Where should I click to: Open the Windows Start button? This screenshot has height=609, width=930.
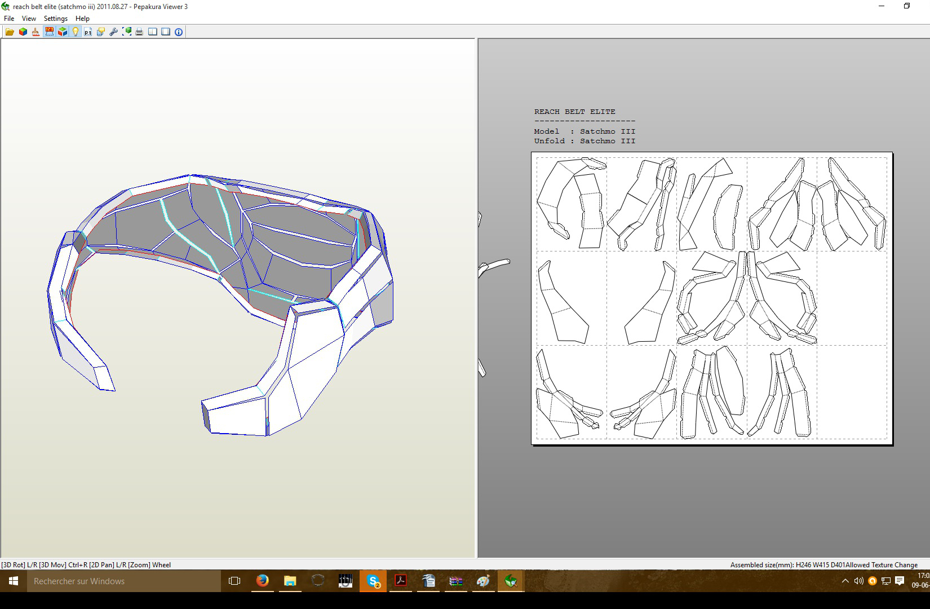14,581
